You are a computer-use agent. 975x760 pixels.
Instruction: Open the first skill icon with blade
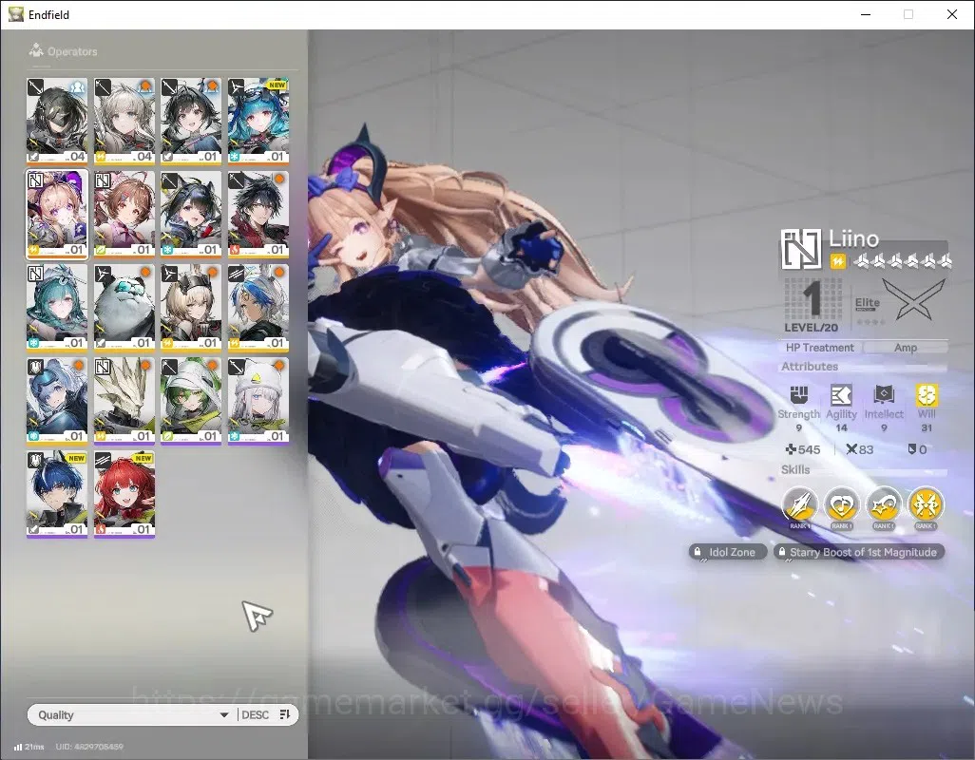(x=799, y=505)
